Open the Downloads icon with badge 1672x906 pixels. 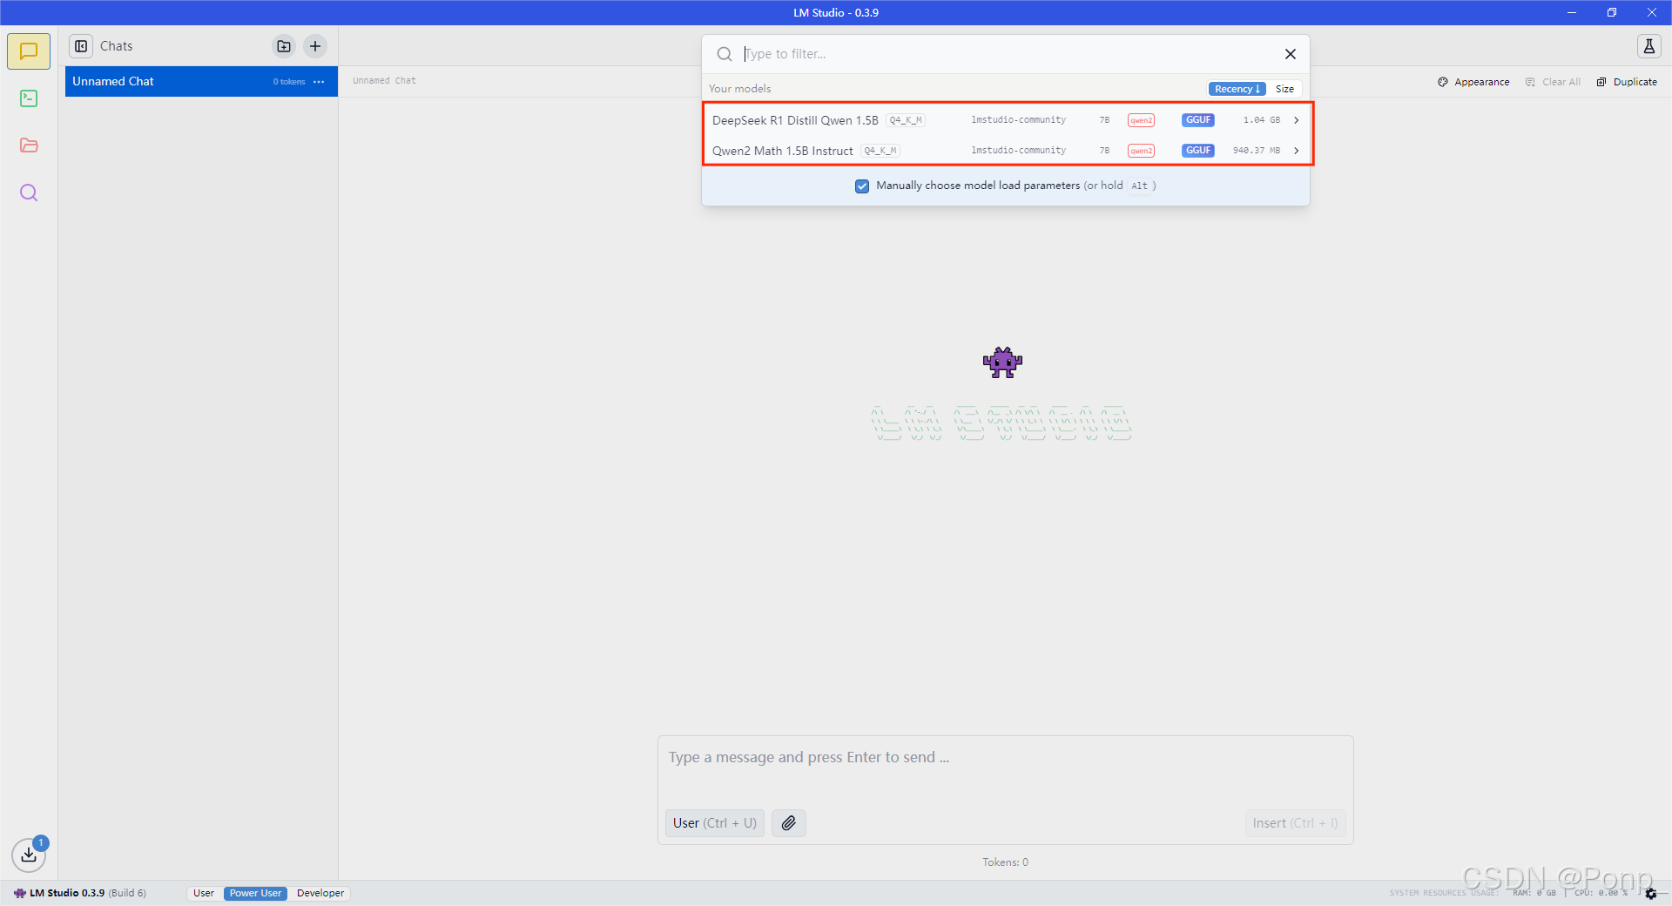29,855
